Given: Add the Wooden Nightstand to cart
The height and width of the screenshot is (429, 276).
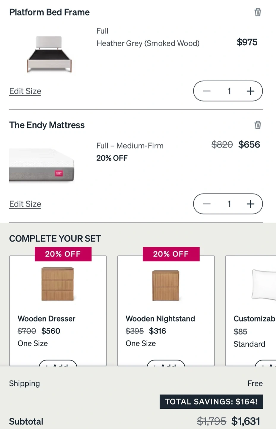Looking at the screenshot, I should [166, 363].
